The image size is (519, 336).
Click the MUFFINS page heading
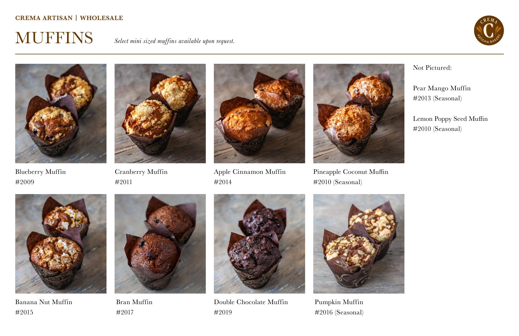(x=54, y=38)
